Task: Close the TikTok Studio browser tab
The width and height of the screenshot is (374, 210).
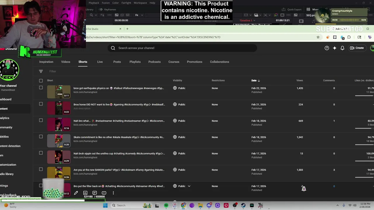Action: (x=120, y=29)
